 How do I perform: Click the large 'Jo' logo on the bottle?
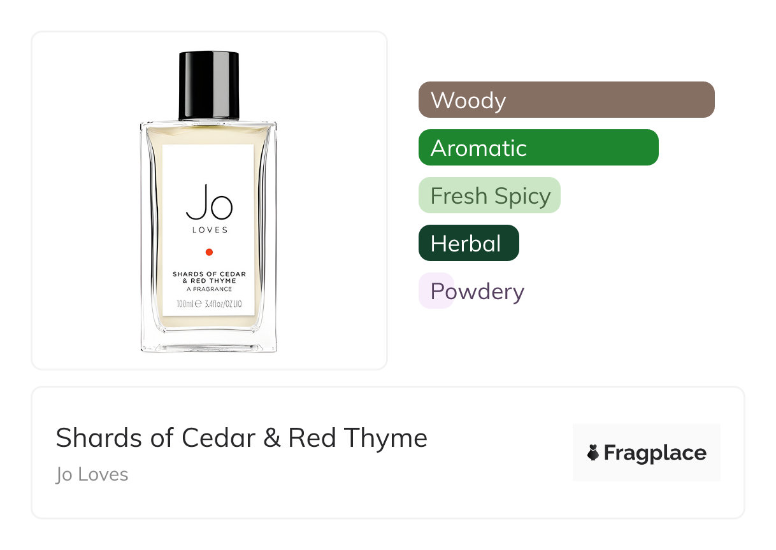click(209, 201)
